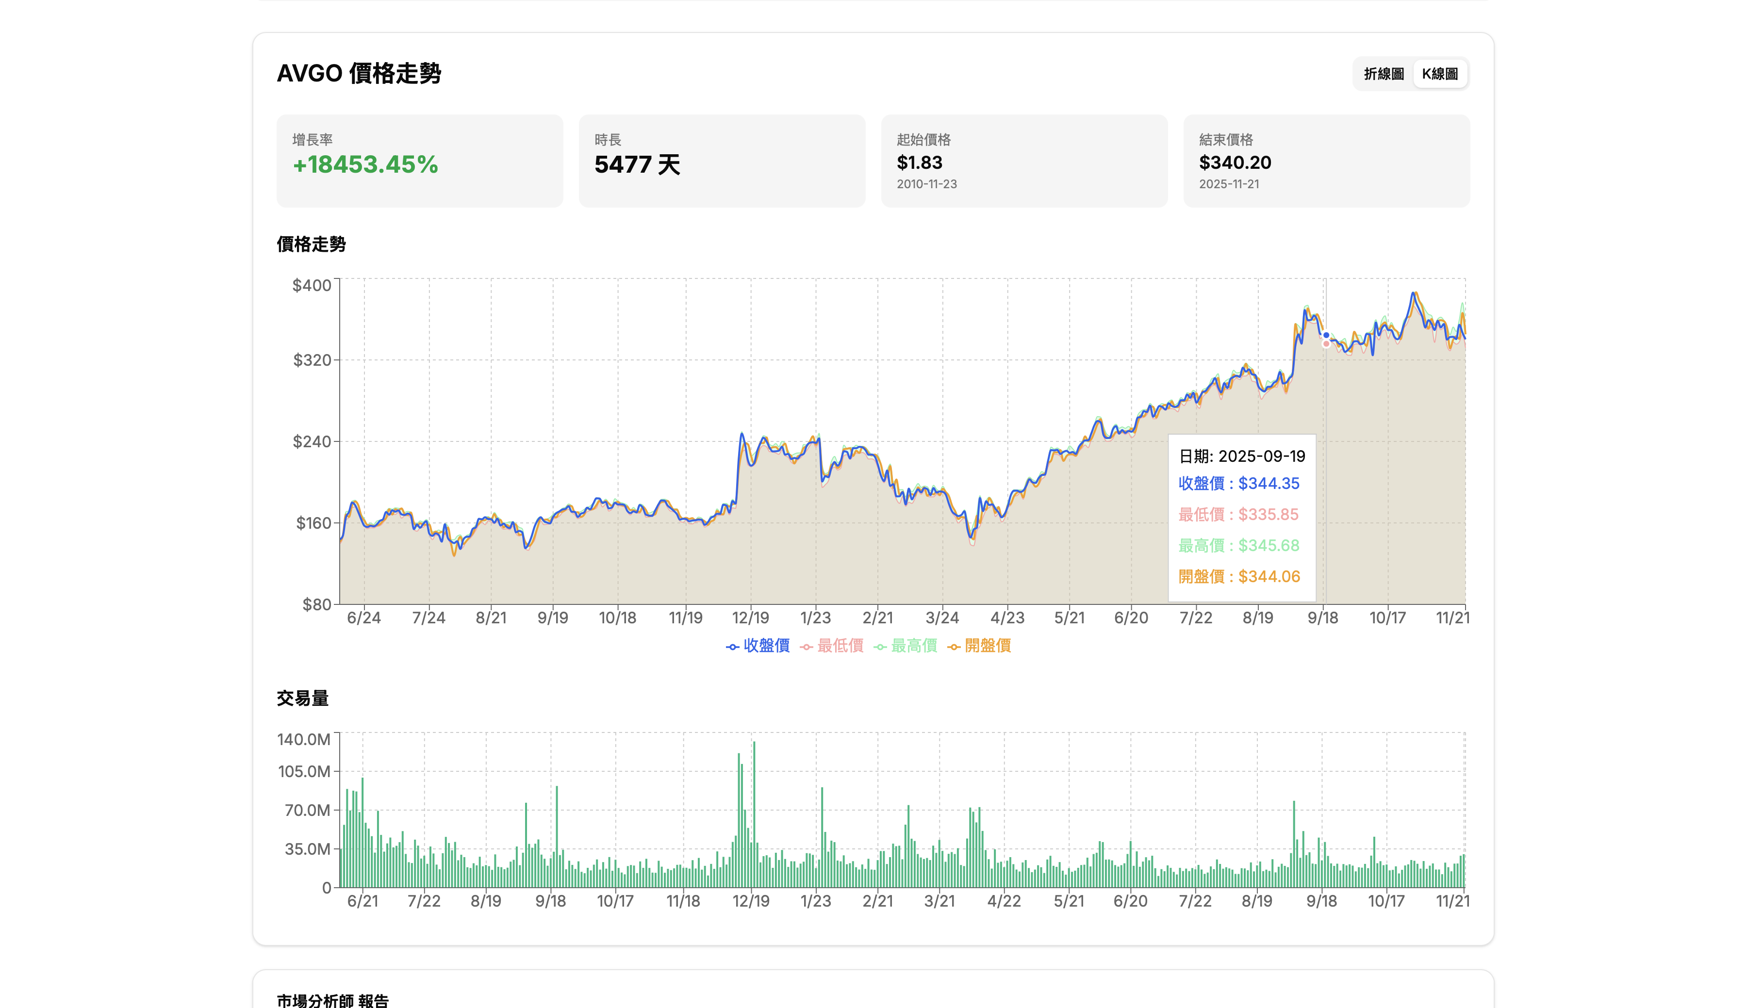
Task: Click the tooltip highest price $345.68
Action: (x=1269, y=546)
